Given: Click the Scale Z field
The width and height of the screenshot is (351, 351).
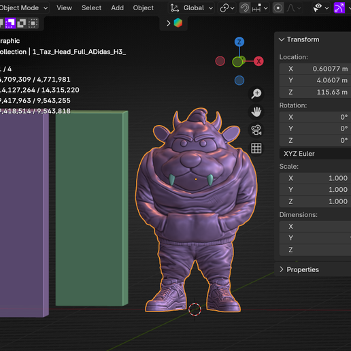Looking at the screenshot, I should tap(315, 201).
